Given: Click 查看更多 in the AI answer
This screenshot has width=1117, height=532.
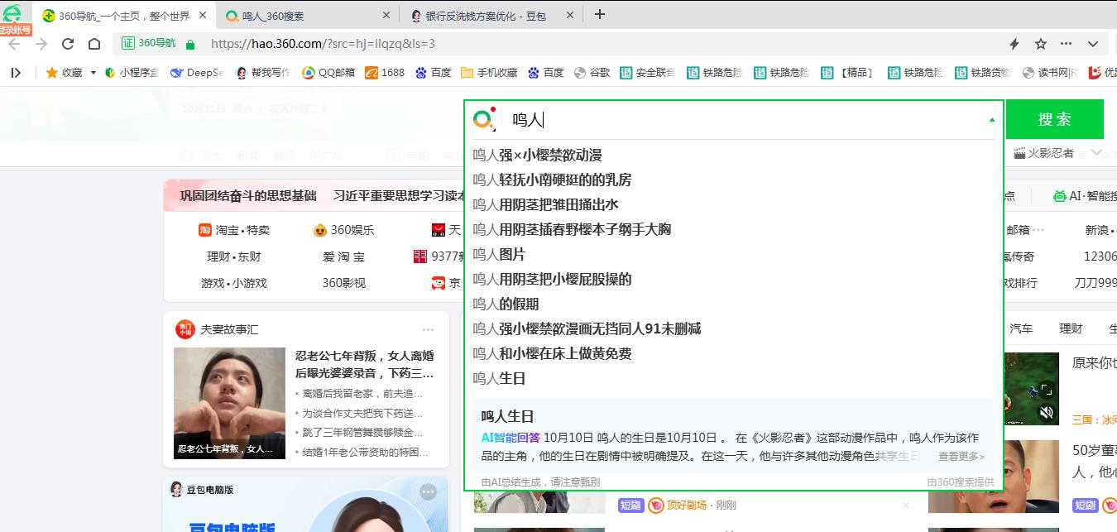Looking at the screenshot, I should (961, 456).
